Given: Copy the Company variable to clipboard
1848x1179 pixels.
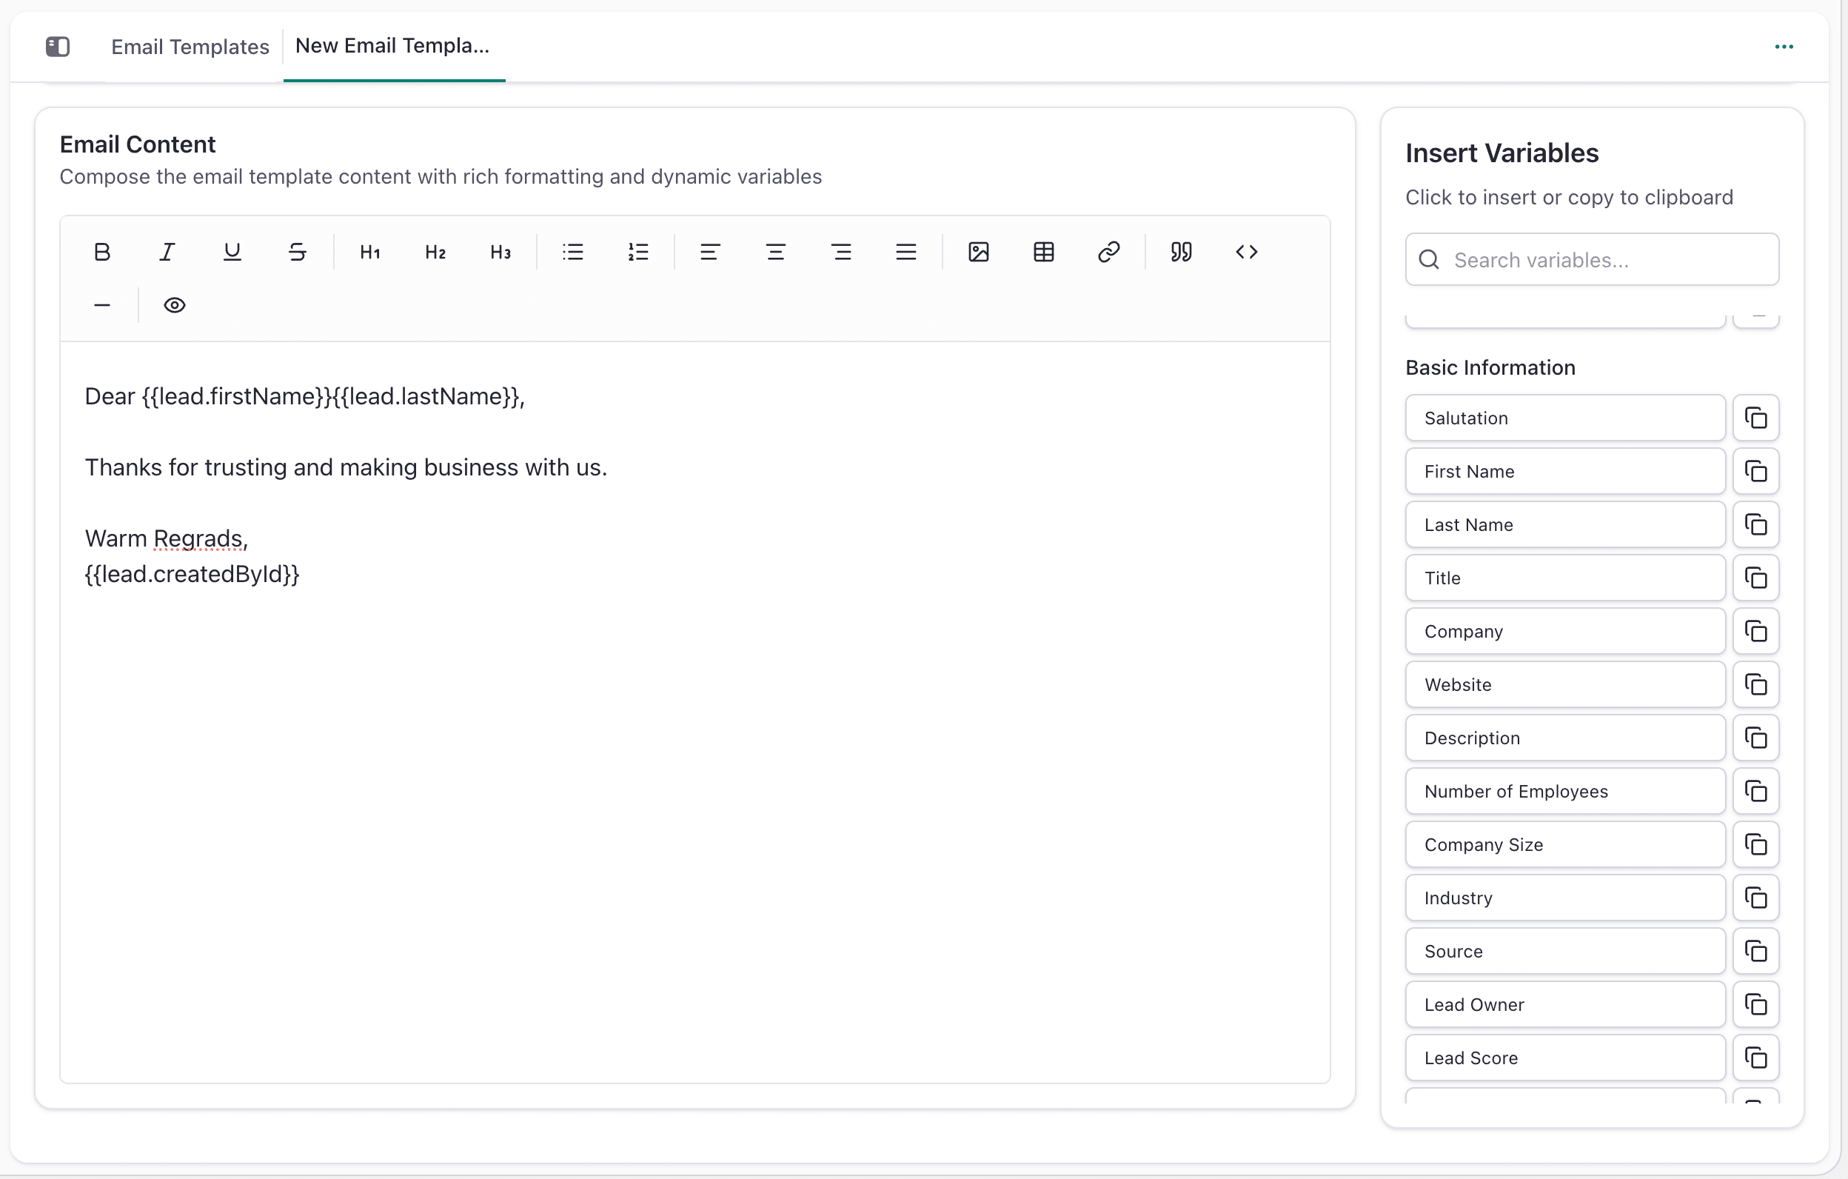Looking at the screenshot, I should (x=1756, y=632).
